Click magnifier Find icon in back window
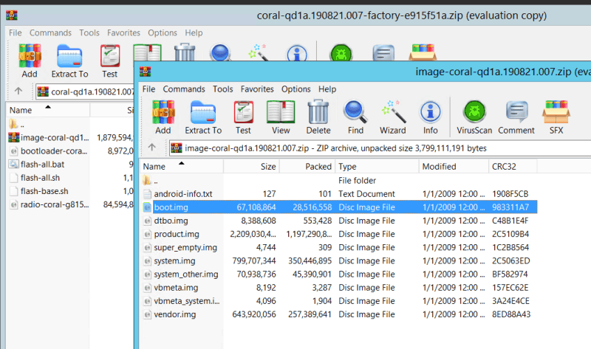Screen dimensions: 591x349 point(220,52)
